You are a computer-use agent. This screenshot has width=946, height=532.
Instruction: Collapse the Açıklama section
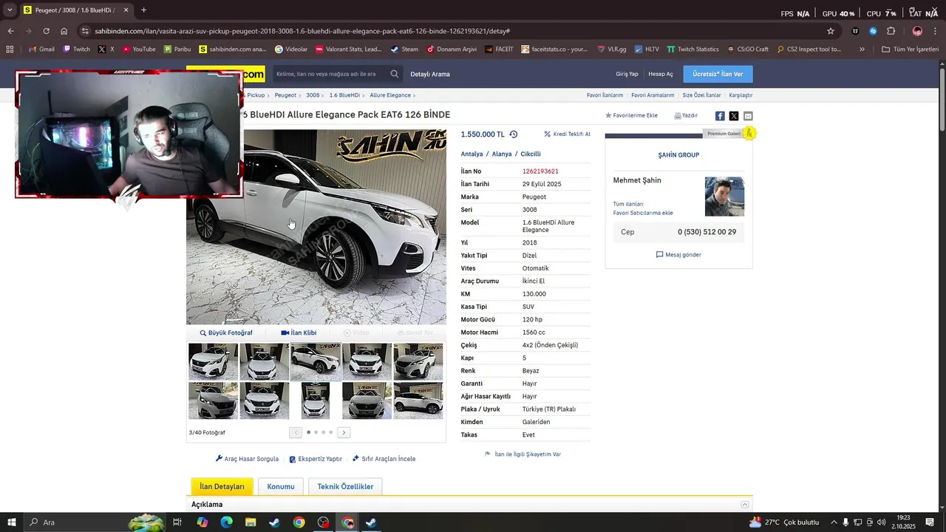745,505
